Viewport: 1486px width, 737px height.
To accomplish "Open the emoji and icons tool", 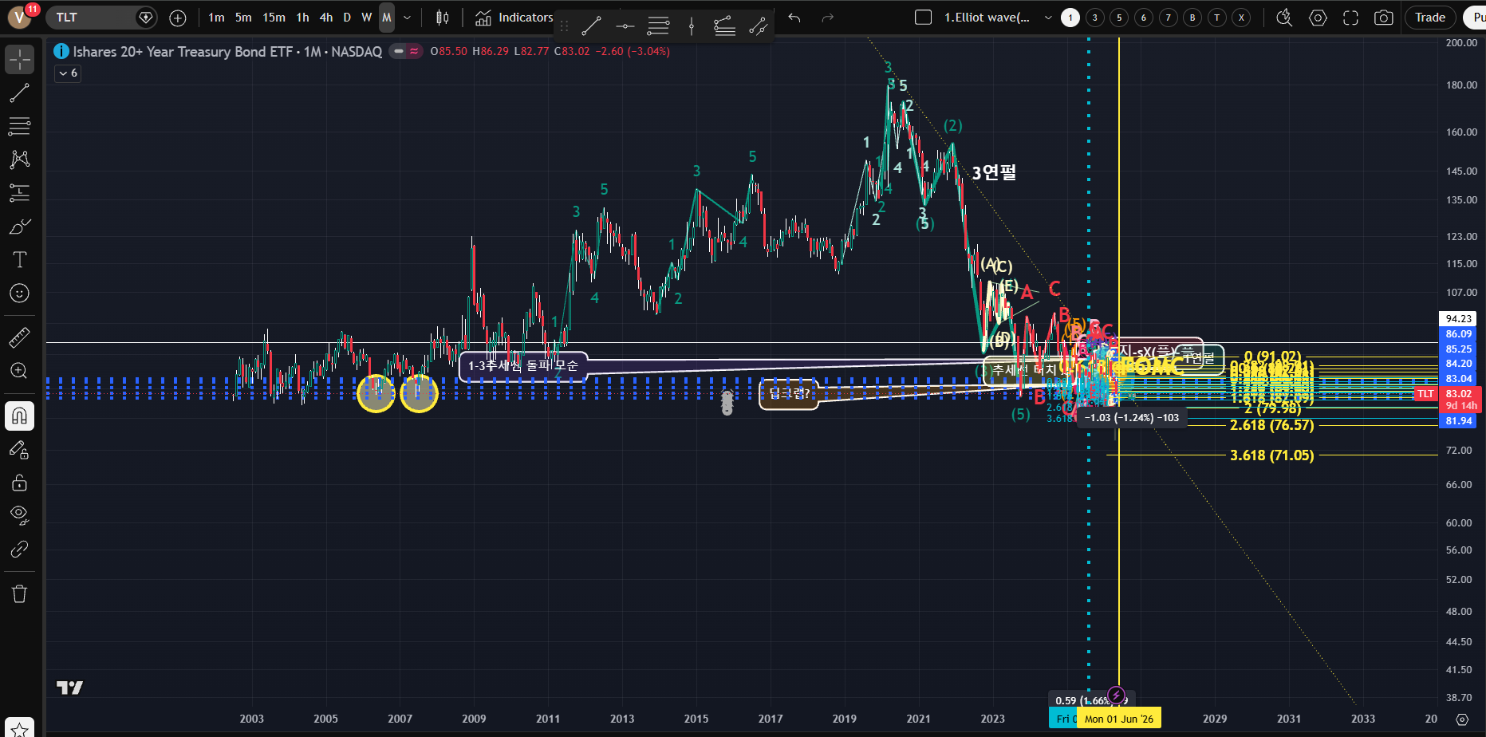I will [x=20, y=294].
